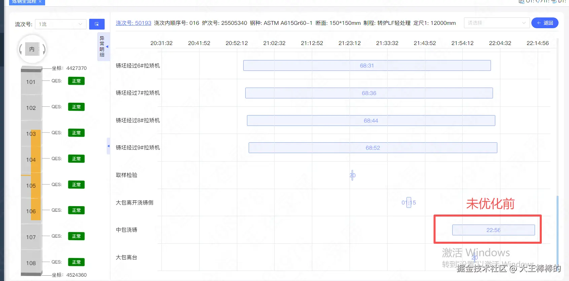The height and width of the screenshot is (281, 569).
Task: Click the 68:52 bar for 9#拉矫机
Action: point(373,148)
